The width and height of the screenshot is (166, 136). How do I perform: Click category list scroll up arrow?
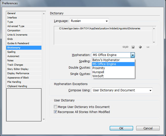[44, 14]
